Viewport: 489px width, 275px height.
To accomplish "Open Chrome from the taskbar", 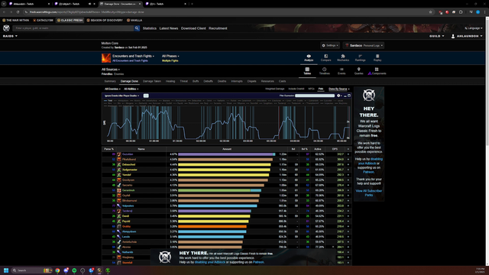I will coord(57,270).
